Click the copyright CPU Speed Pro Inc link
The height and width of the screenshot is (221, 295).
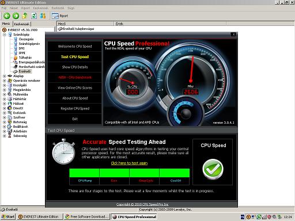(x=142, y=204)
